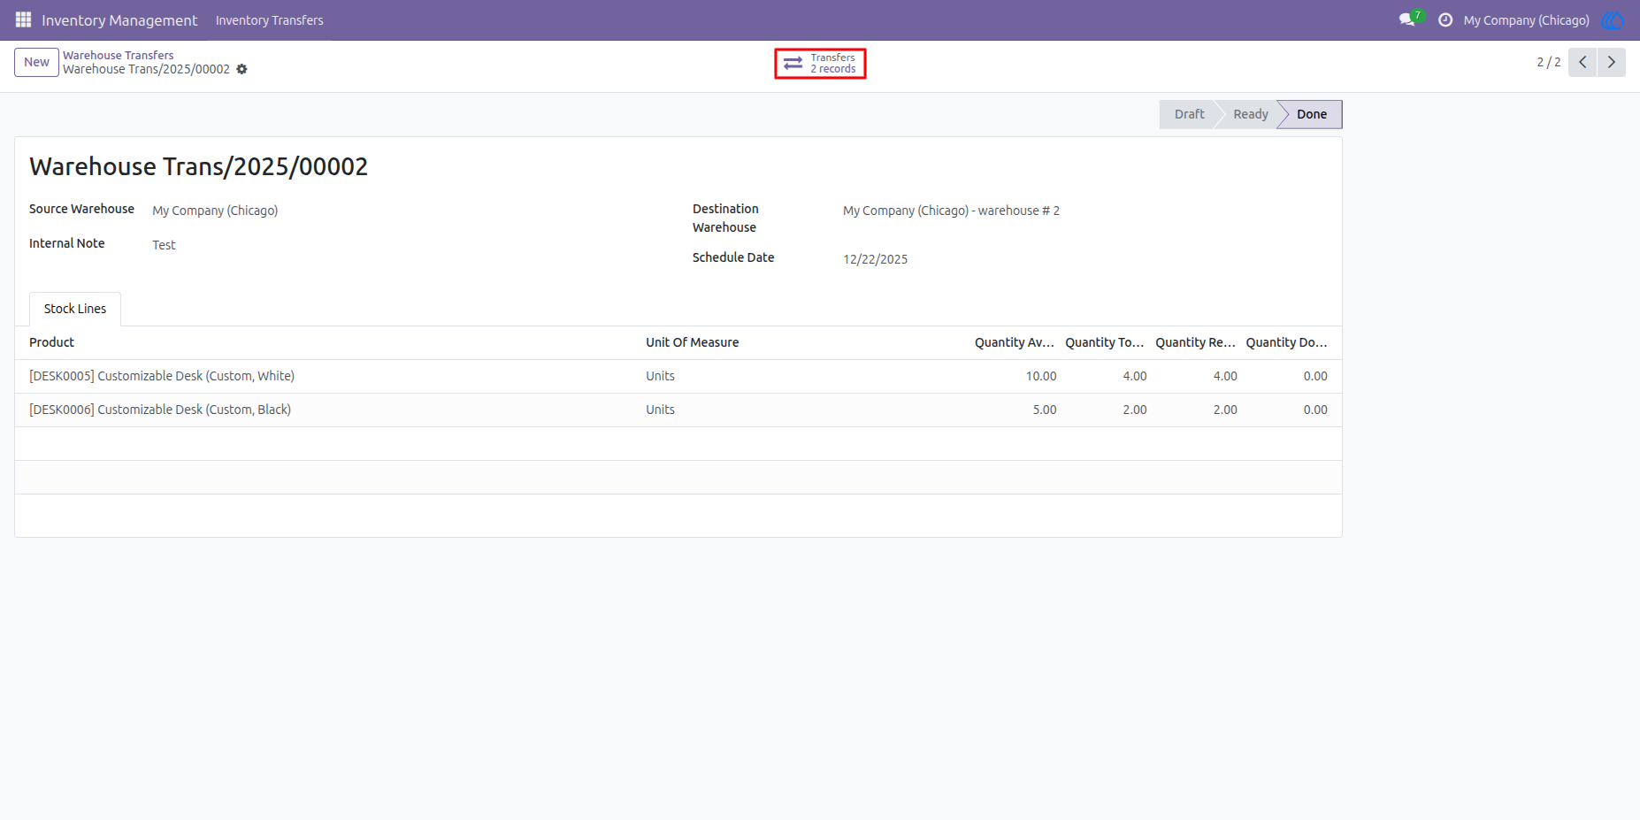Click the Schedule Date 12/22/2025
Viewport: 1640px width, 820px height.
pyautogui.click(x=875, y=259)
